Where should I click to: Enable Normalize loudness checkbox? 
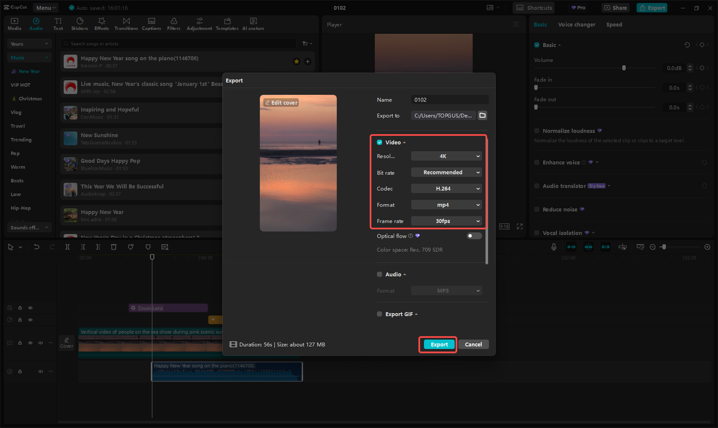coord(537,131)
